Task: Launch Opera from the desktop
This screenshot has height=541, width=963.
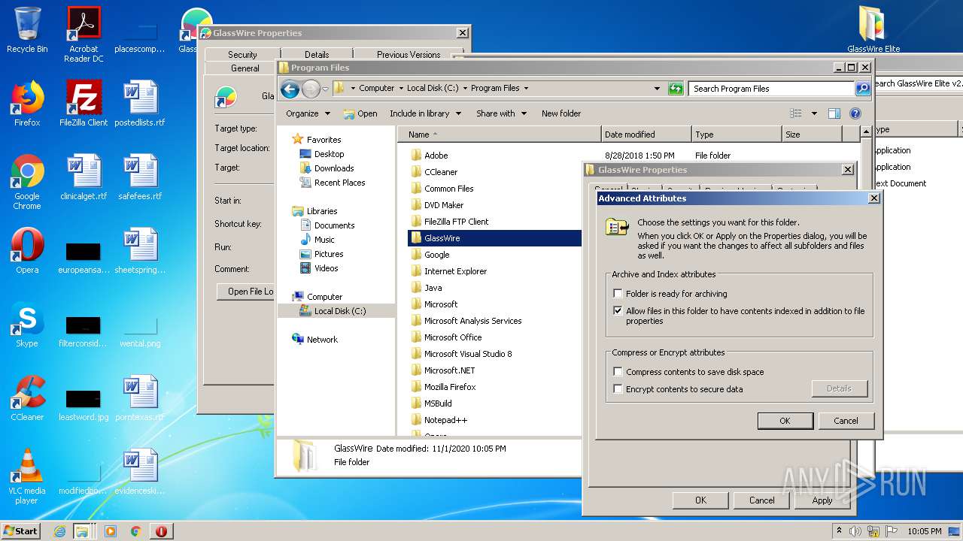Action: pos(27,251)
